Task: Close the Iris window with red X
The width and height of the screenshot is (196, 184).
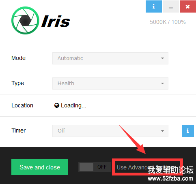Action: coord(188,6)
